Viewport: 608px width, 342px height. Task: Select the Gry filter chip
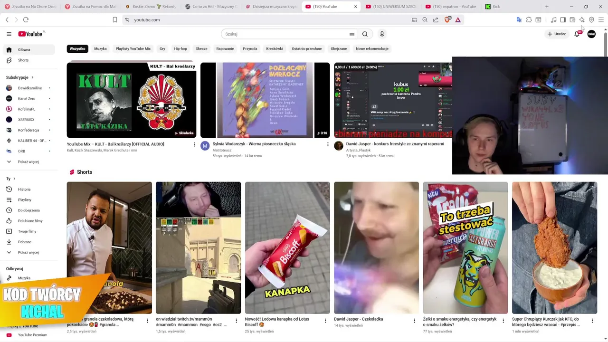point(162,48)
